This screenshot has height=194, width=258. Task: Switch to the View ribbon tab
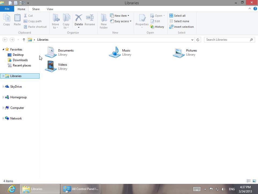(x=50, y=9)
